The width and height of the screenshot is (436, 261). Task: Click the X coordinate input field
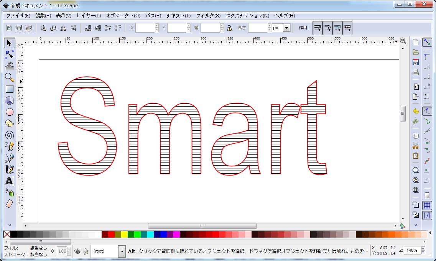click(145, 28)
